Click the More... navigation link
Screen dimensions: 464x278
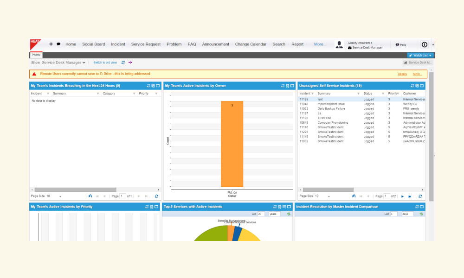(x=320, y=44)
